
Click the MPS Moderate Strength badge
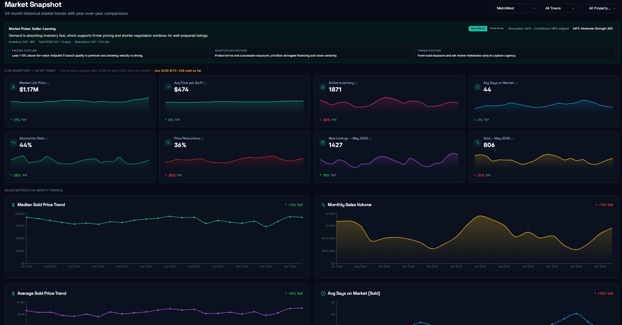click(x=593, y=28)
